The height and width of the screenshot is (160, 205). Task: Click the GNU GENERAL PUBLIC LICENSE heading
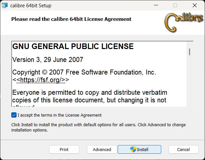click(73, 46)
